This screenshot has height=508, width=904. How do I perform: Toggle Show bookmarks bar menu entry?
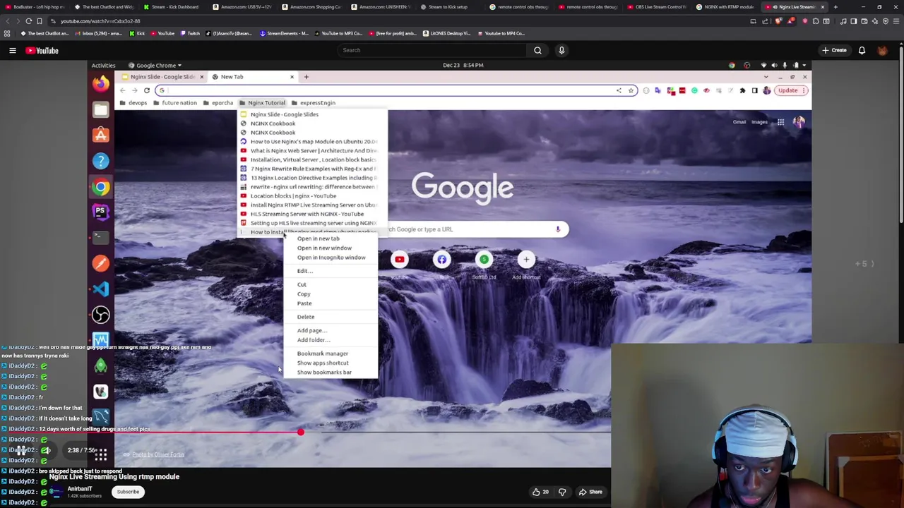331,373
